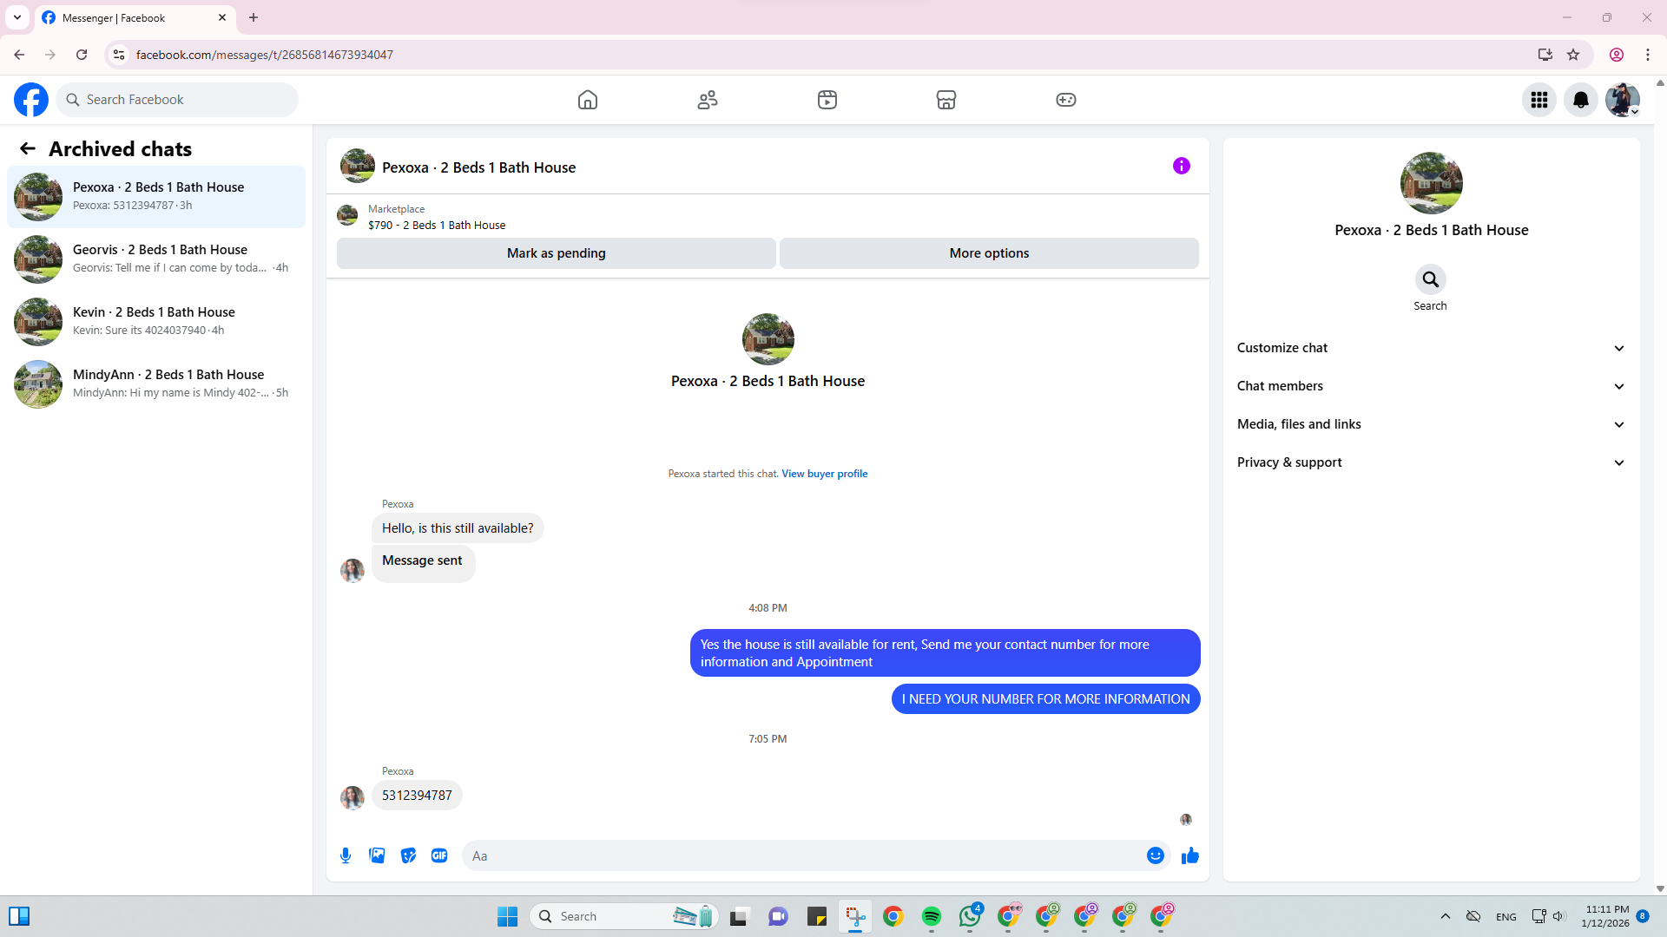Search in conversation magnifier icon
The image size is (1667, 937).
point(1430,279)
